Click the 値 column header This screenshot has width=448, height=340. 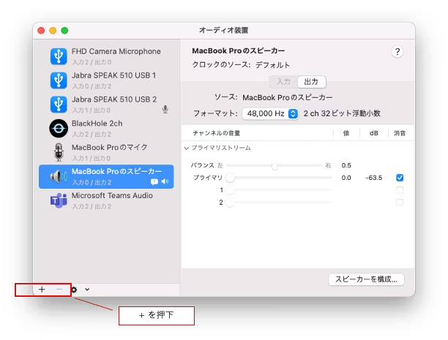346,133
